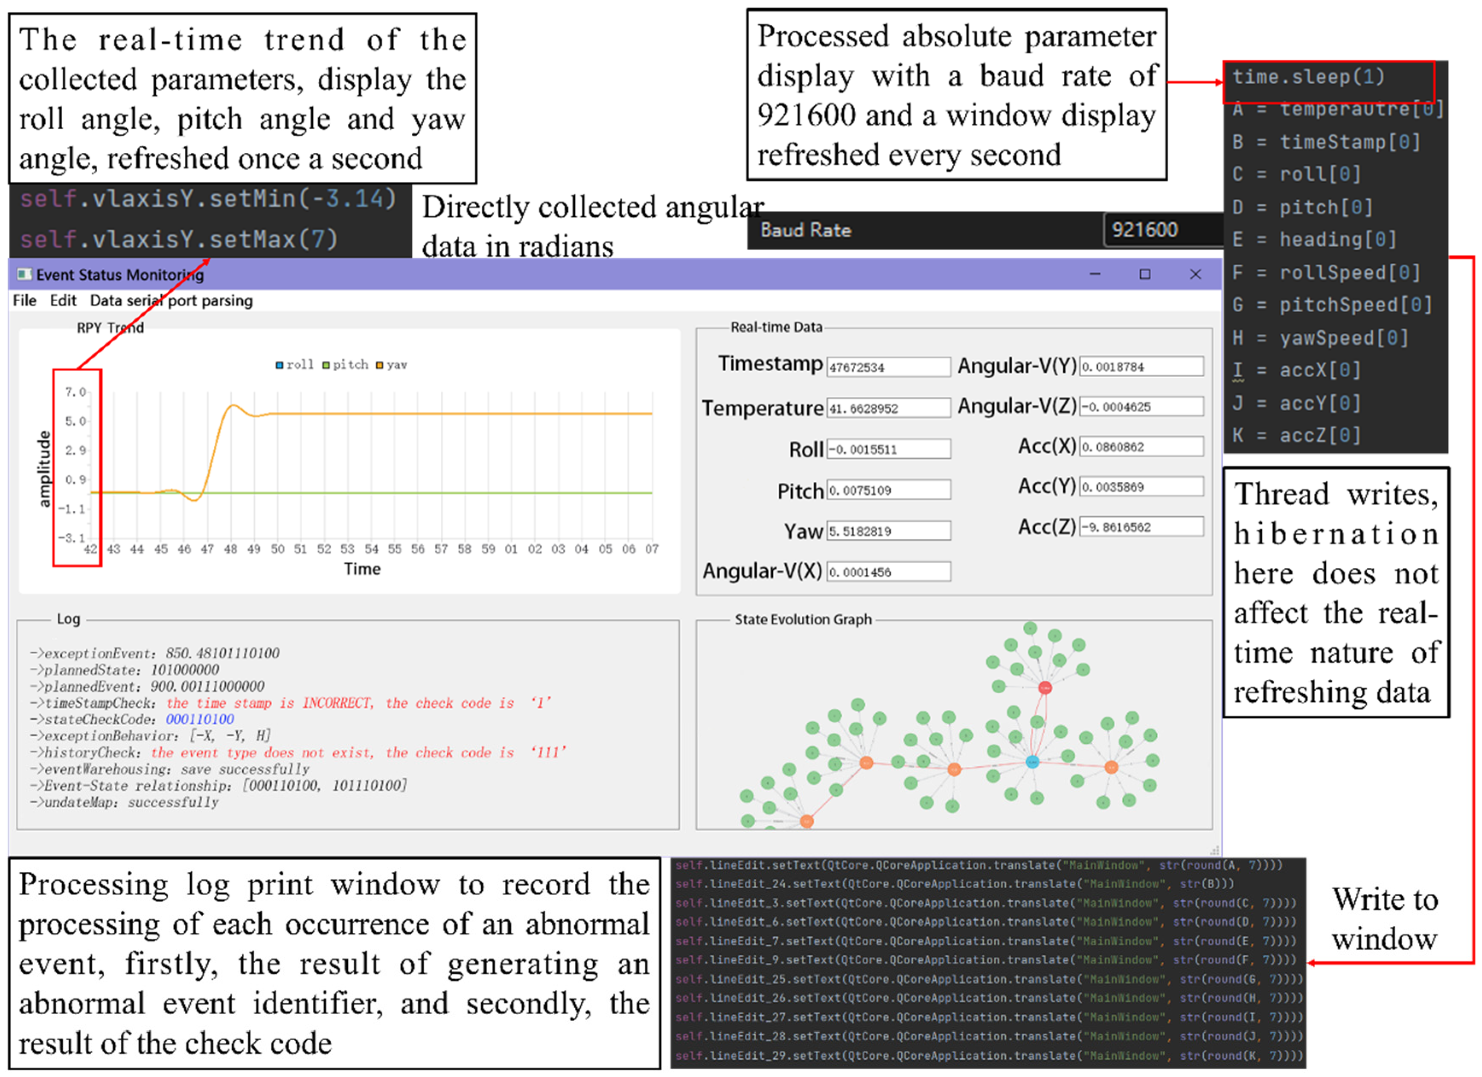Click the blue roll legend marker
Screen dimensions: 1482x1077
pos(280,365)
